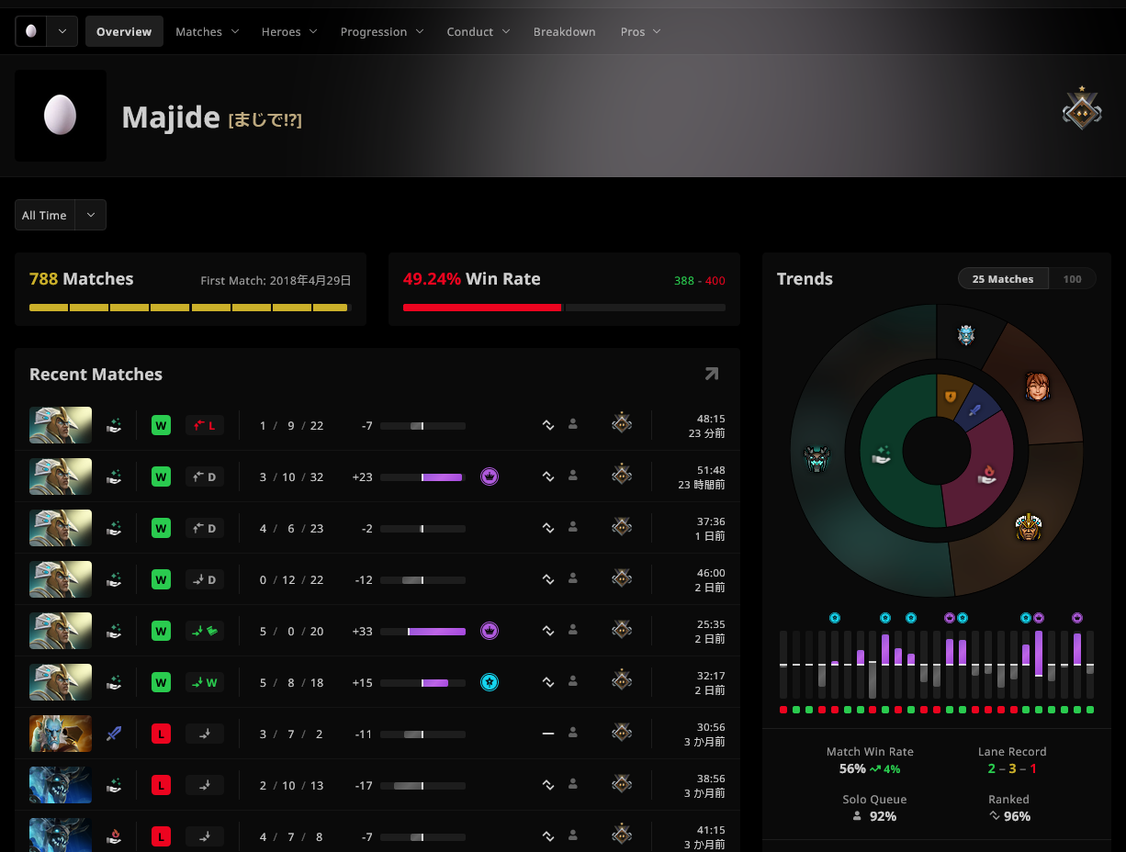Image resolution: width=1126 pixels, height=852 pixels.
Task: Click the green W badge in the 37:36 match
Action: [161, 528]
